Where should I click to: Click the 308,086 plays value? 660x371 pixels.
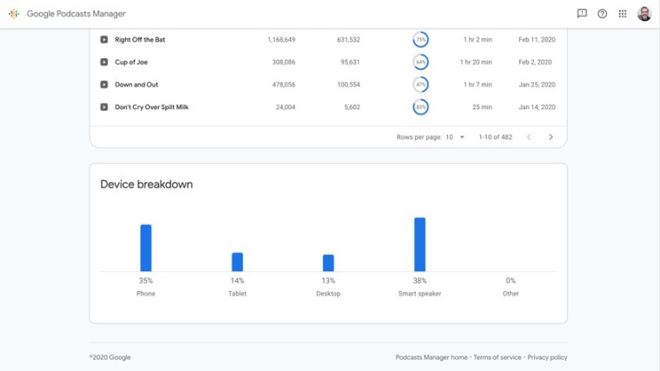point(284,62)
